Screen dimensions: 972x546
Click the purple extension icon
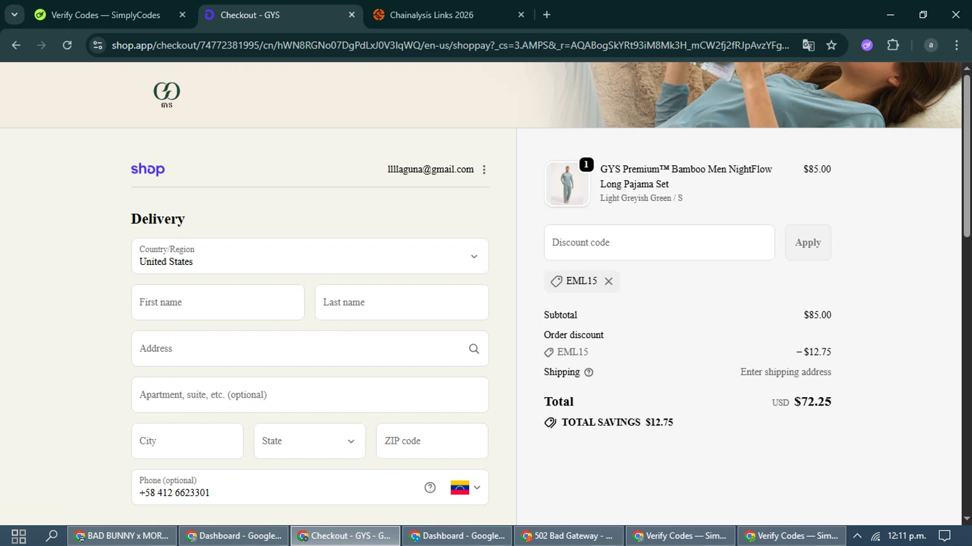[867, 45]
